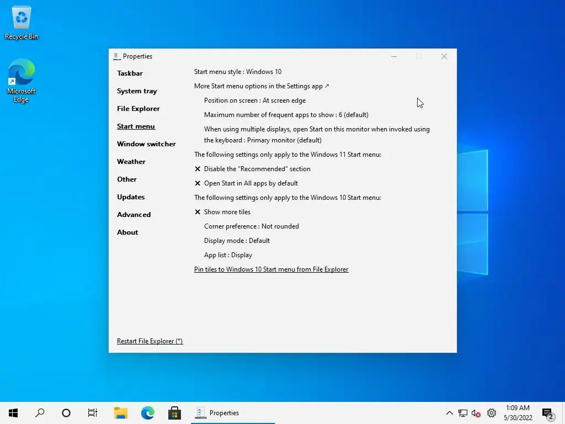Select Recycle Bin desktop icon

(22, 22)
